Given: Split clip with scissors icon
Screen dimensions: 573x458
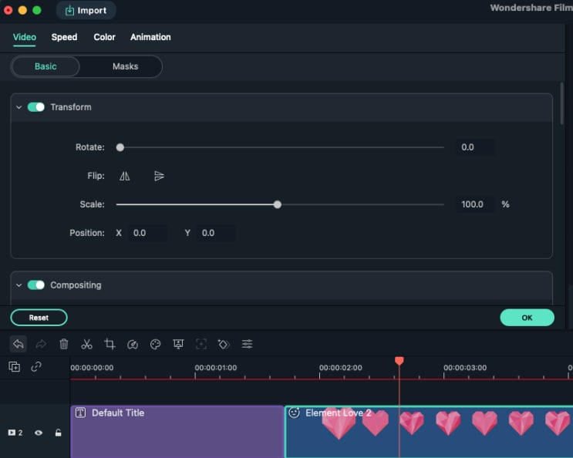Looking at the screenshot, I should click(x=86, y=344).
